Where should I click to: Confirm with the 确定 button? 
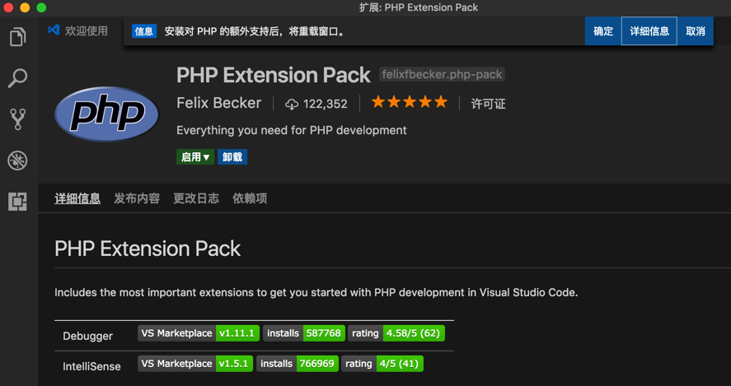tap(603, 31)
